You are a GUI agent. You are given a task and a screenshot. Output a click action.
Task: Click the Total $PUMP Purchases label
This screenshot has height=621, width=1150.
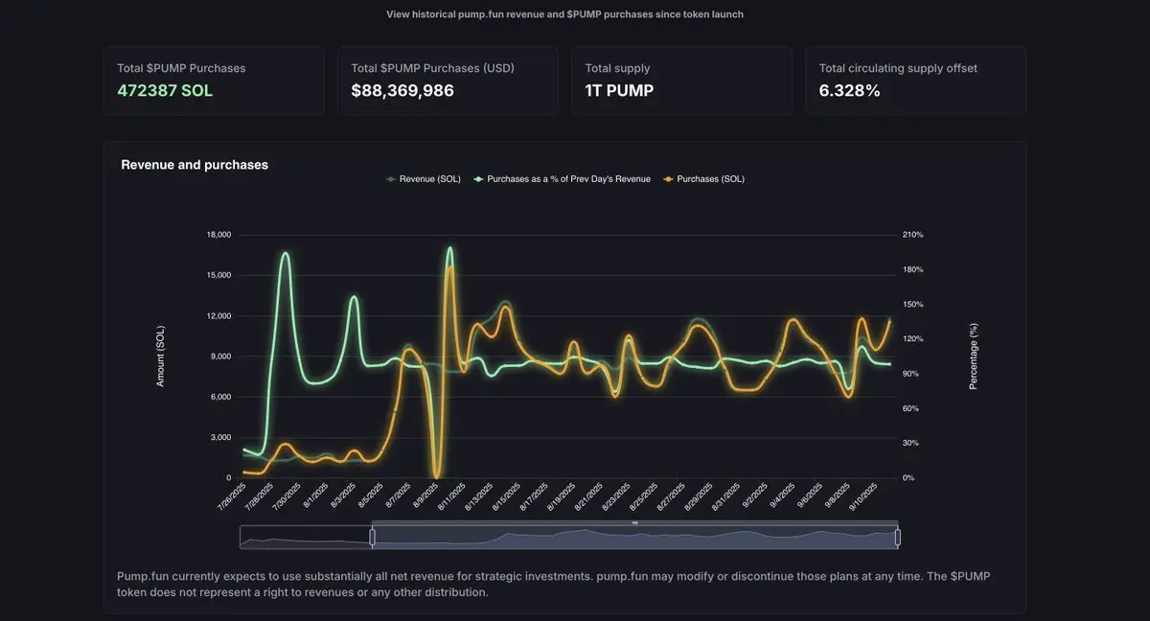pos(181,68)
